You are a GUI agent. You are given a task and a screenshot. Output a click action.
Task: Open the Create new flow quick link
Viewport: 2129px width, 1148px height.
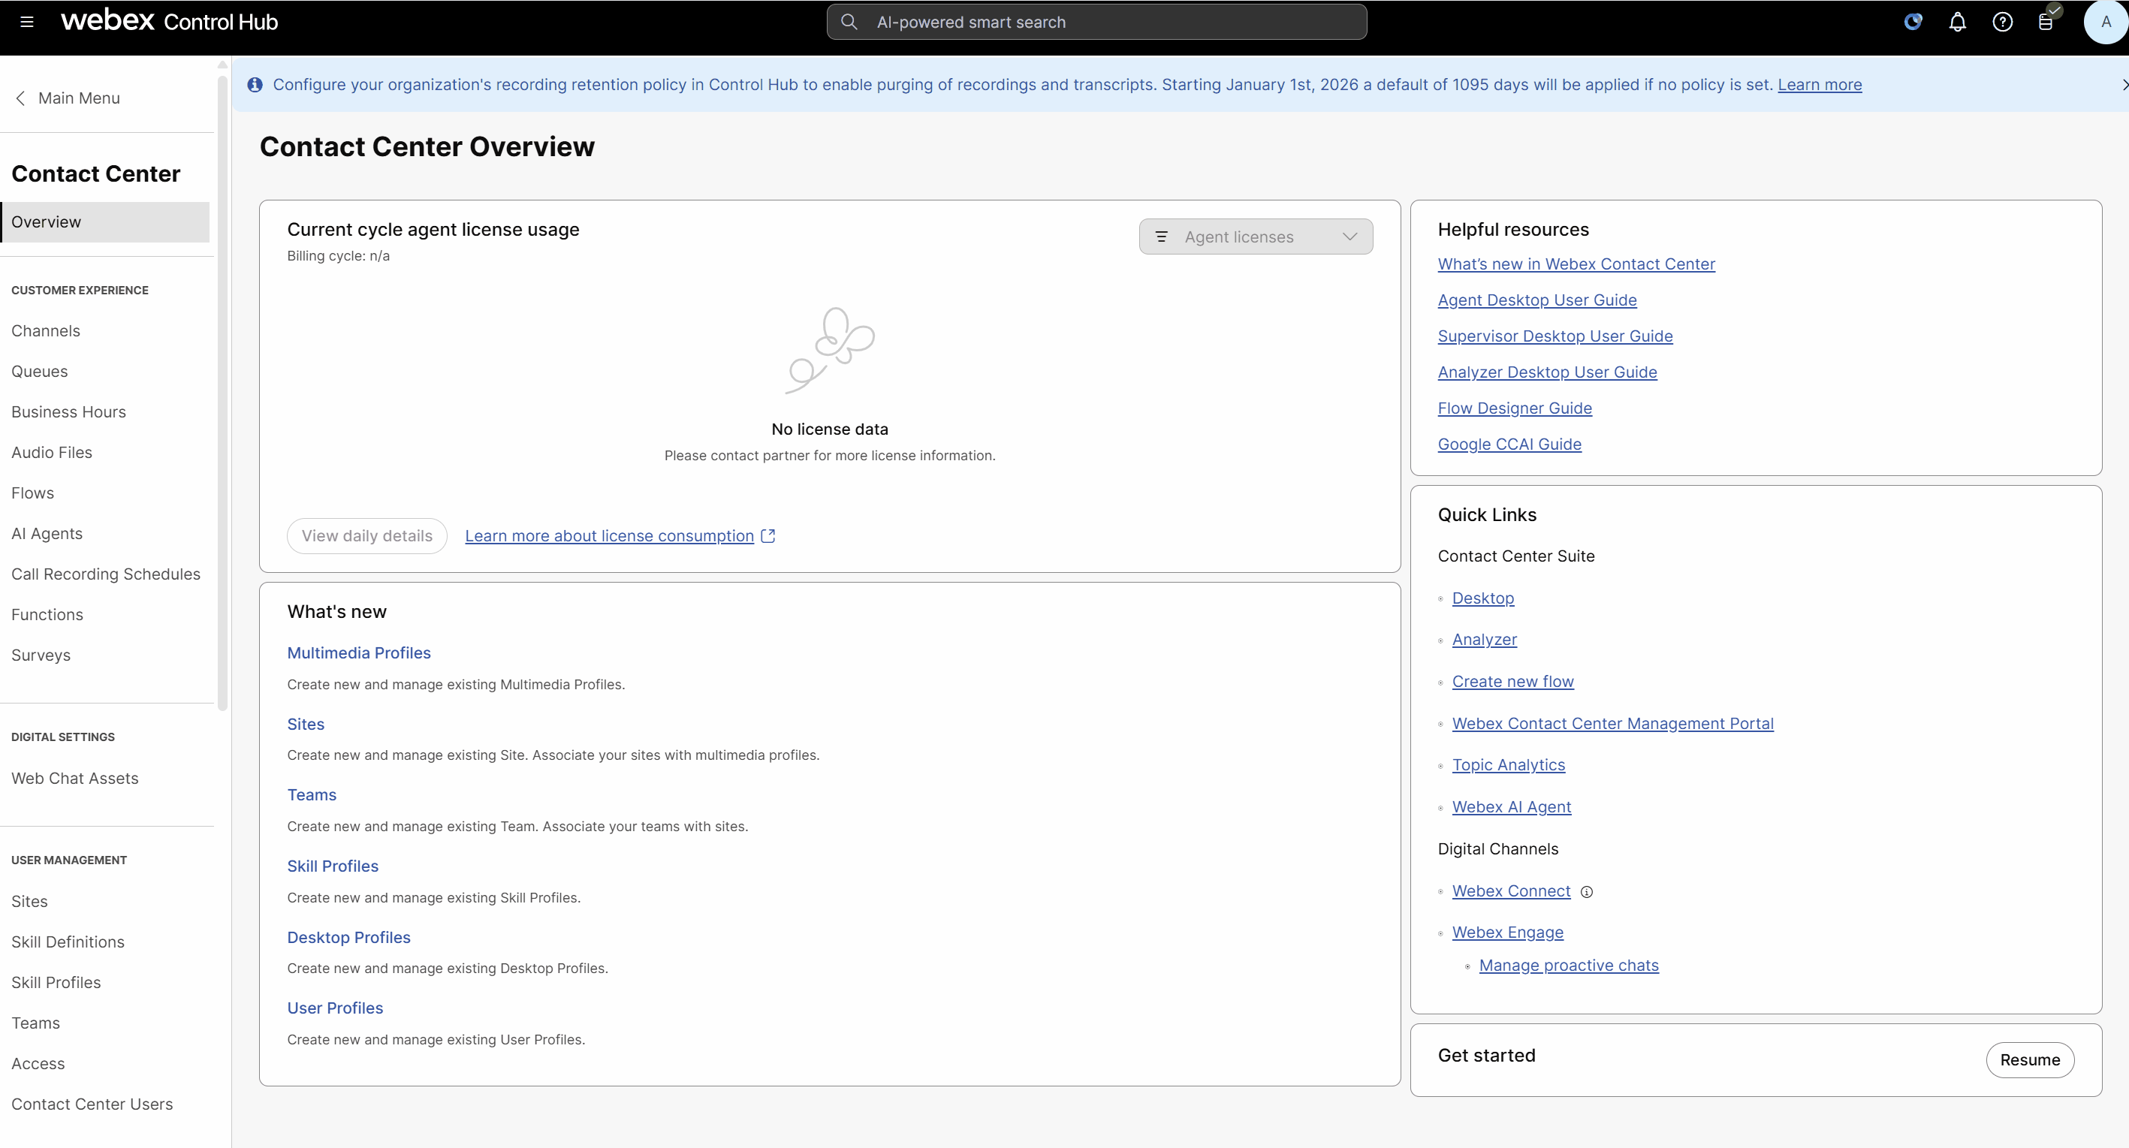(1512, 682)
